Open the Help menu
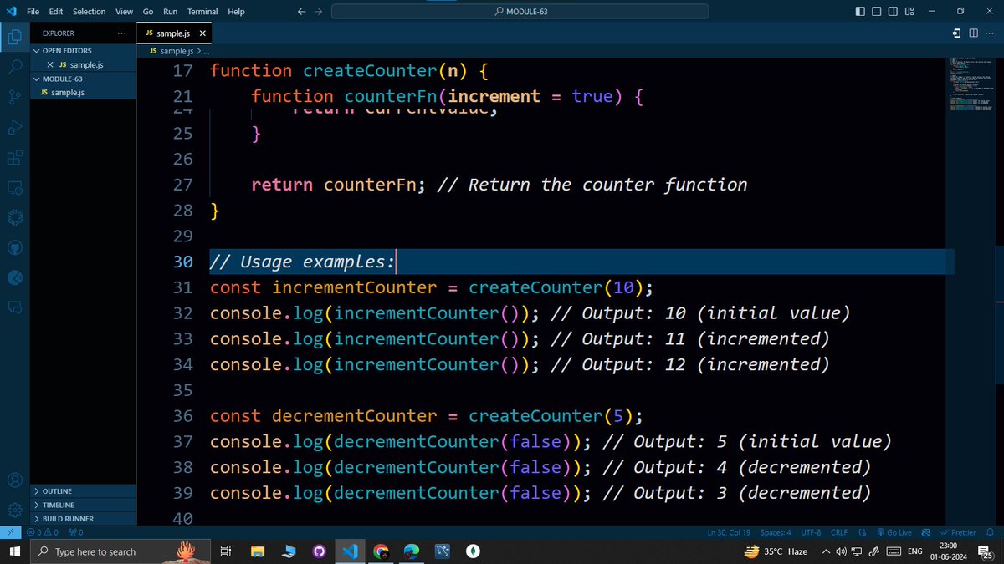 [x=237, y=12]
